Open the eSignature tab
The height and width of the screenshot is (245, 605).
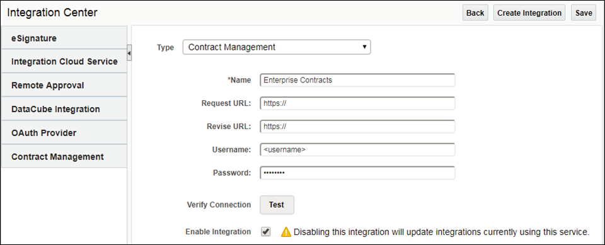64,38
